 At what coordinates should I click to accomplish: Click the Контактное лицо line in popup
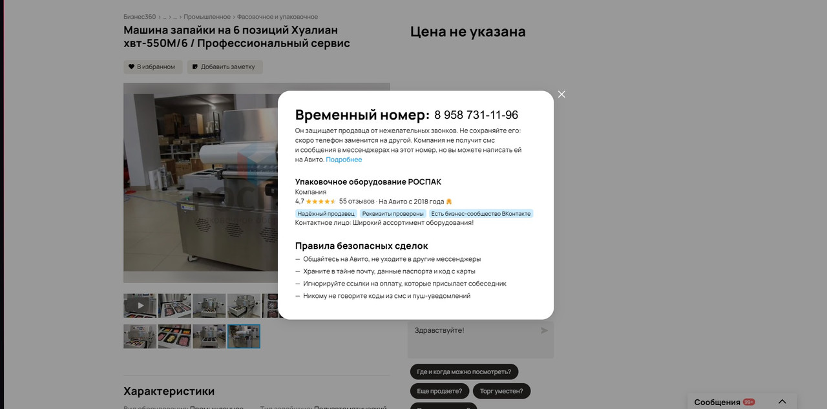[x=384, y=223]
